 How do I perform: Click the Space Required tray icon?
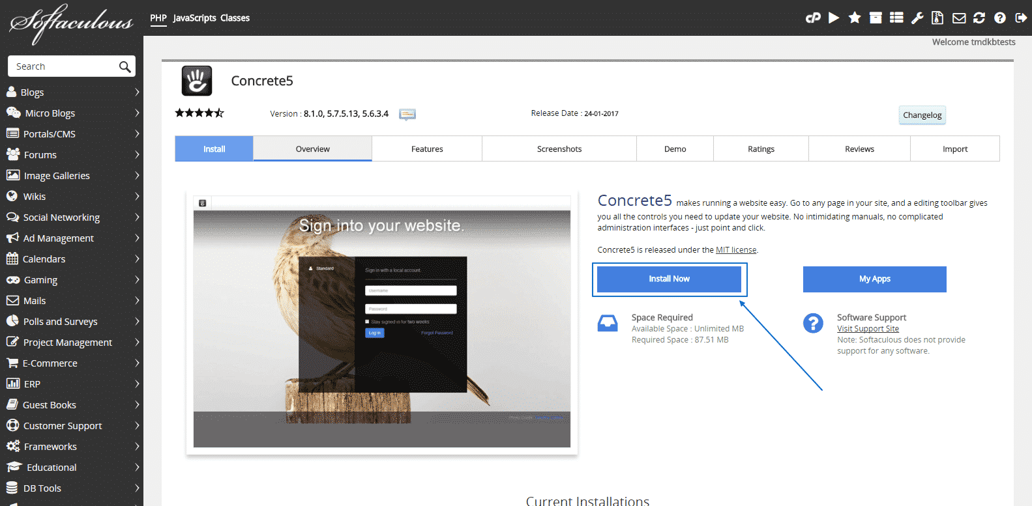point(608,323)
